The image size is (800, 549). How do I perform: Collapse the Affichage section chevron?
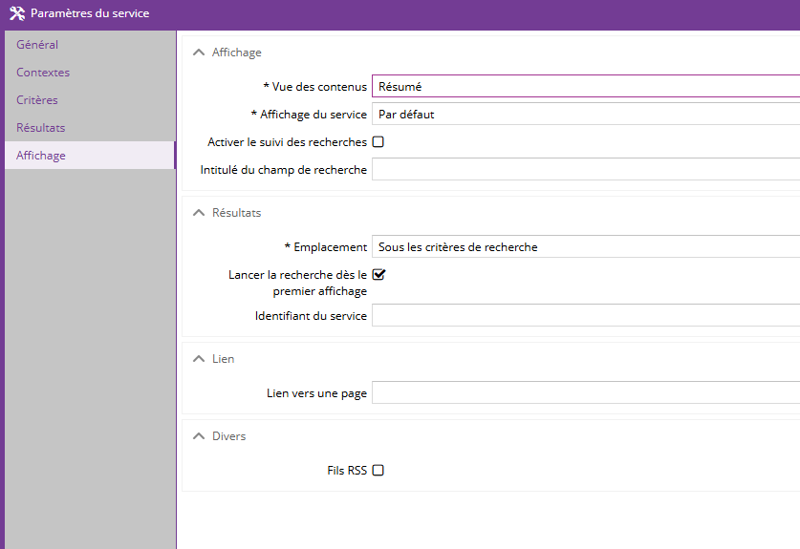coord(199,53)
